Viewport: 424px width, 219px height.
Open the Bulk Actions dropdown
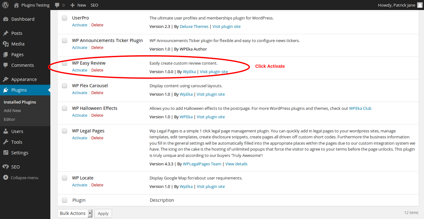click(x=75, y=213)
